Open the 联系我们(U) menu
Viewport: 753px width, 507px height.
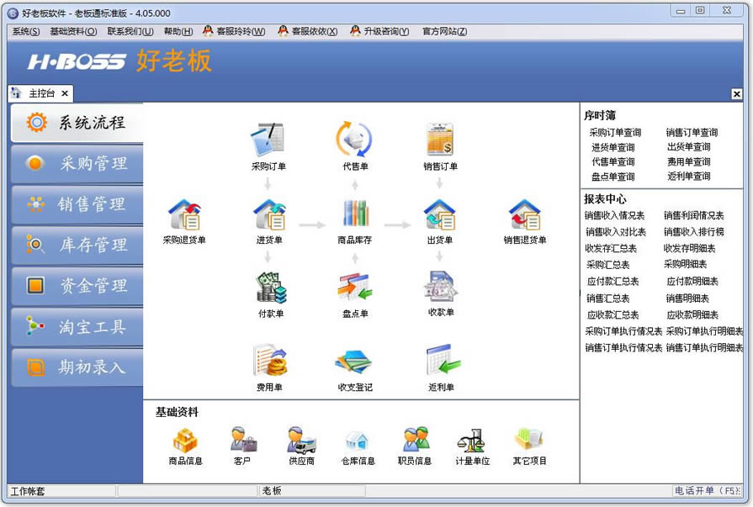130,31
